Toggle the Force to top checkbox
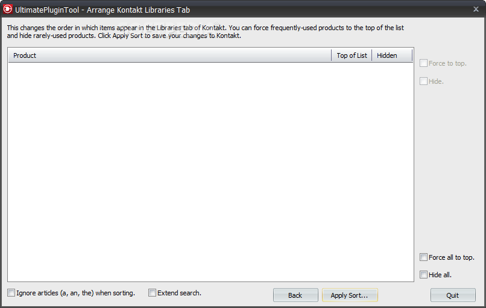The height and width of the screenshot is (308, 486). click(x=423, y=63)
